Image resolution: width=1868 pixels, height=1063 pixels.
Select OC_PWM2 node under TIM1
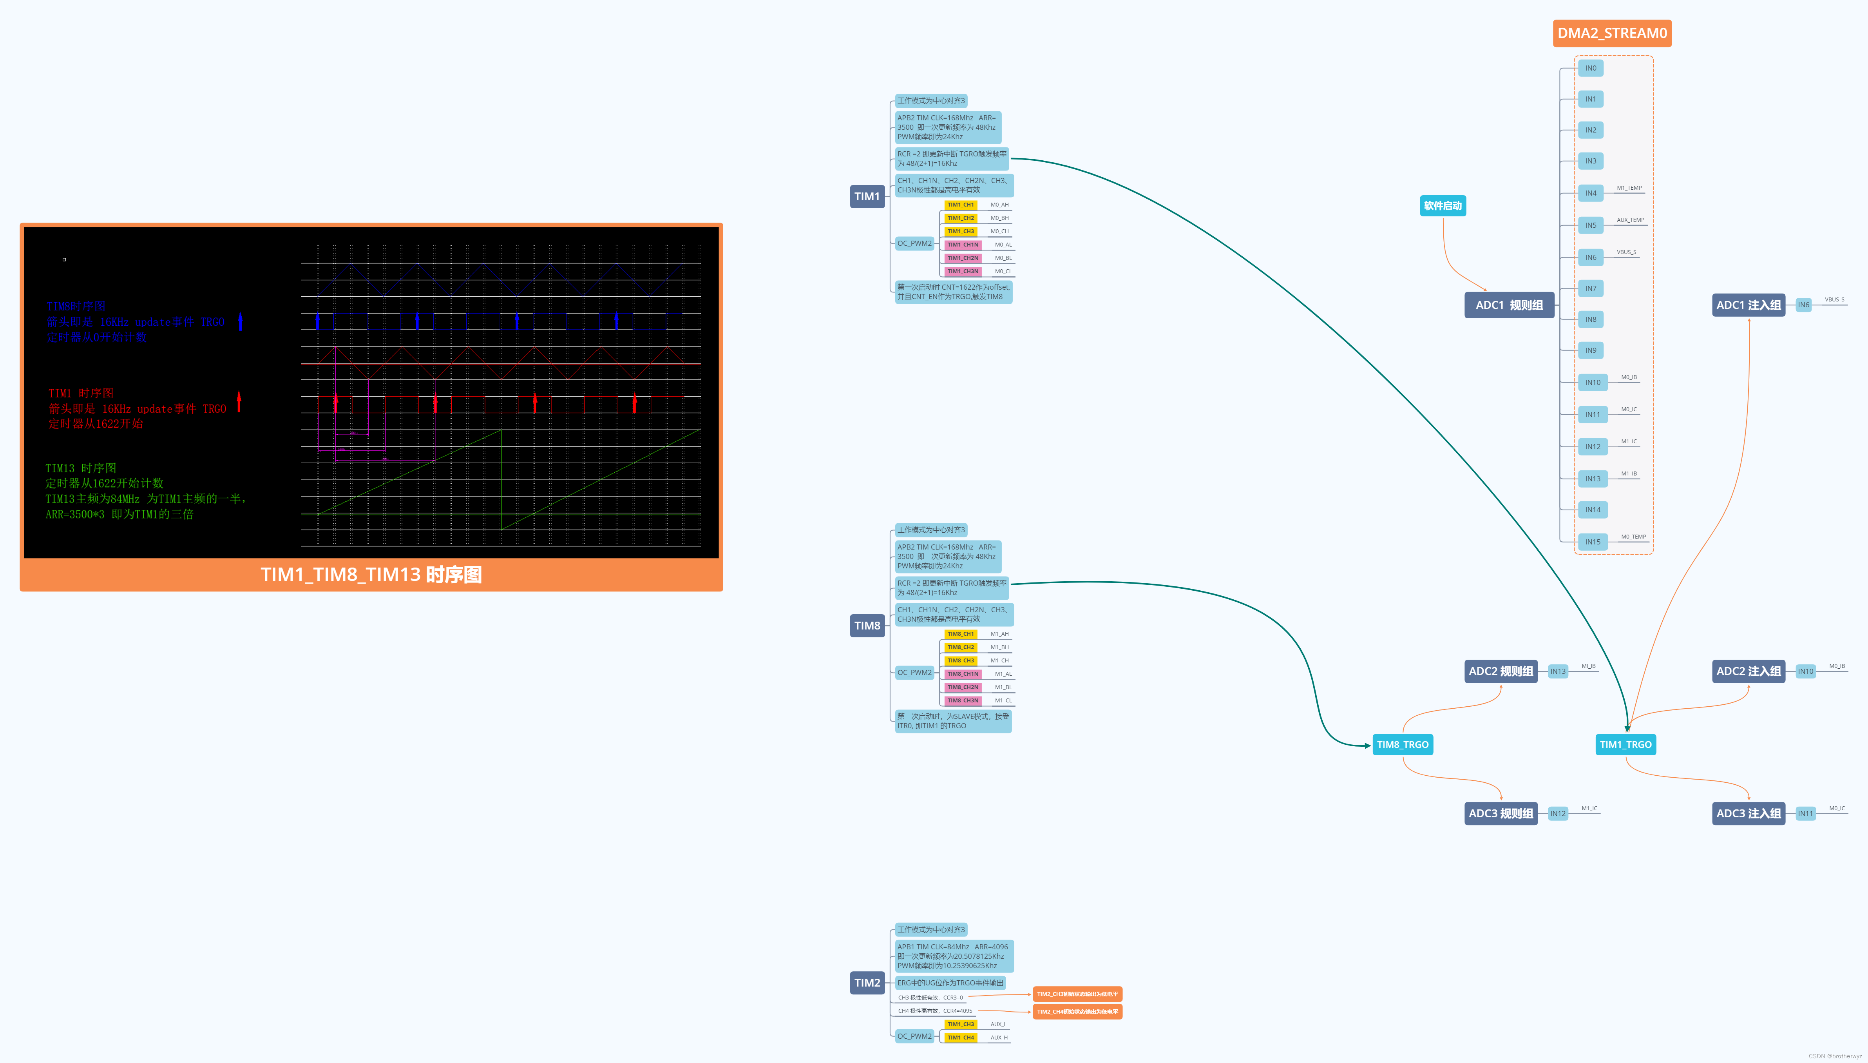pos(914,244)
